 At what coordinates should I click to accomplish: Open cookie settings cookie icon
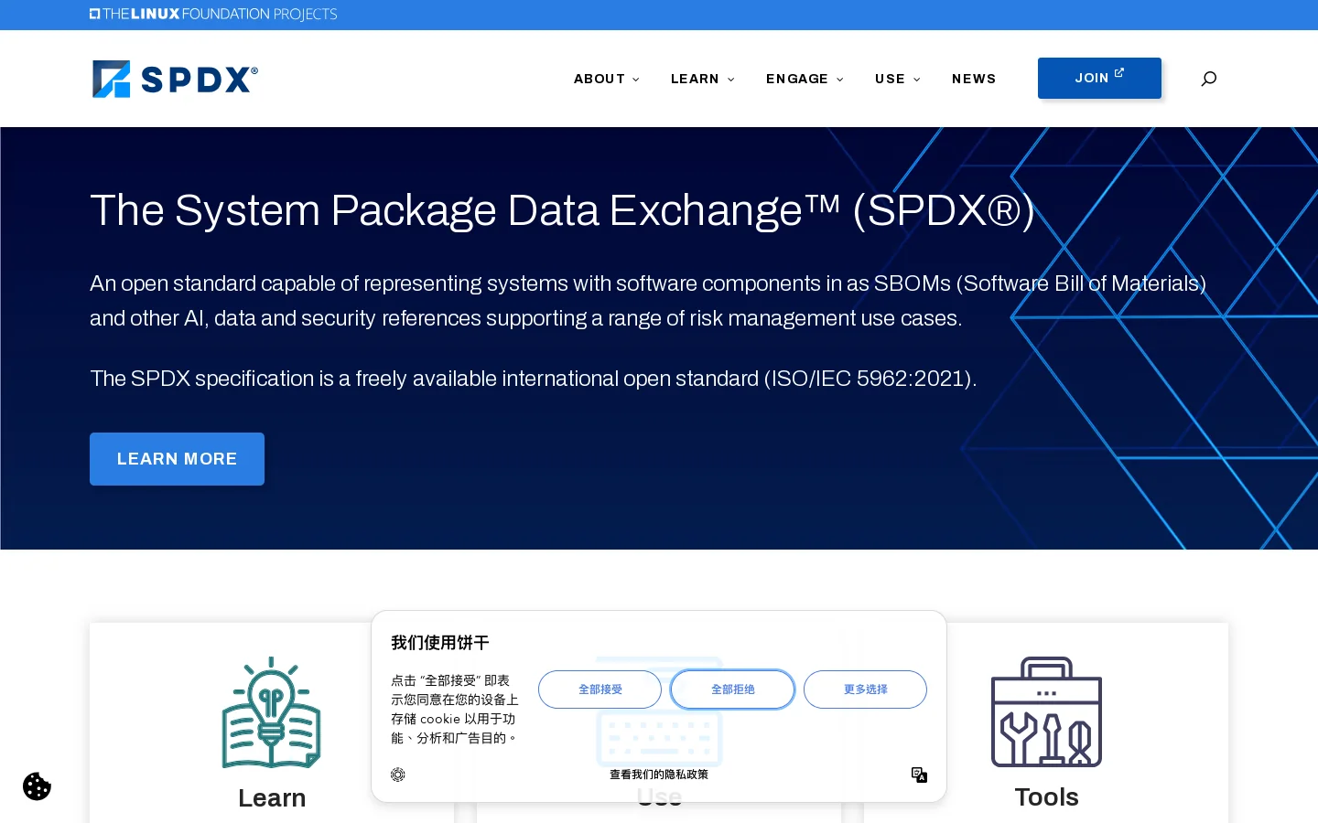(37, 786)
